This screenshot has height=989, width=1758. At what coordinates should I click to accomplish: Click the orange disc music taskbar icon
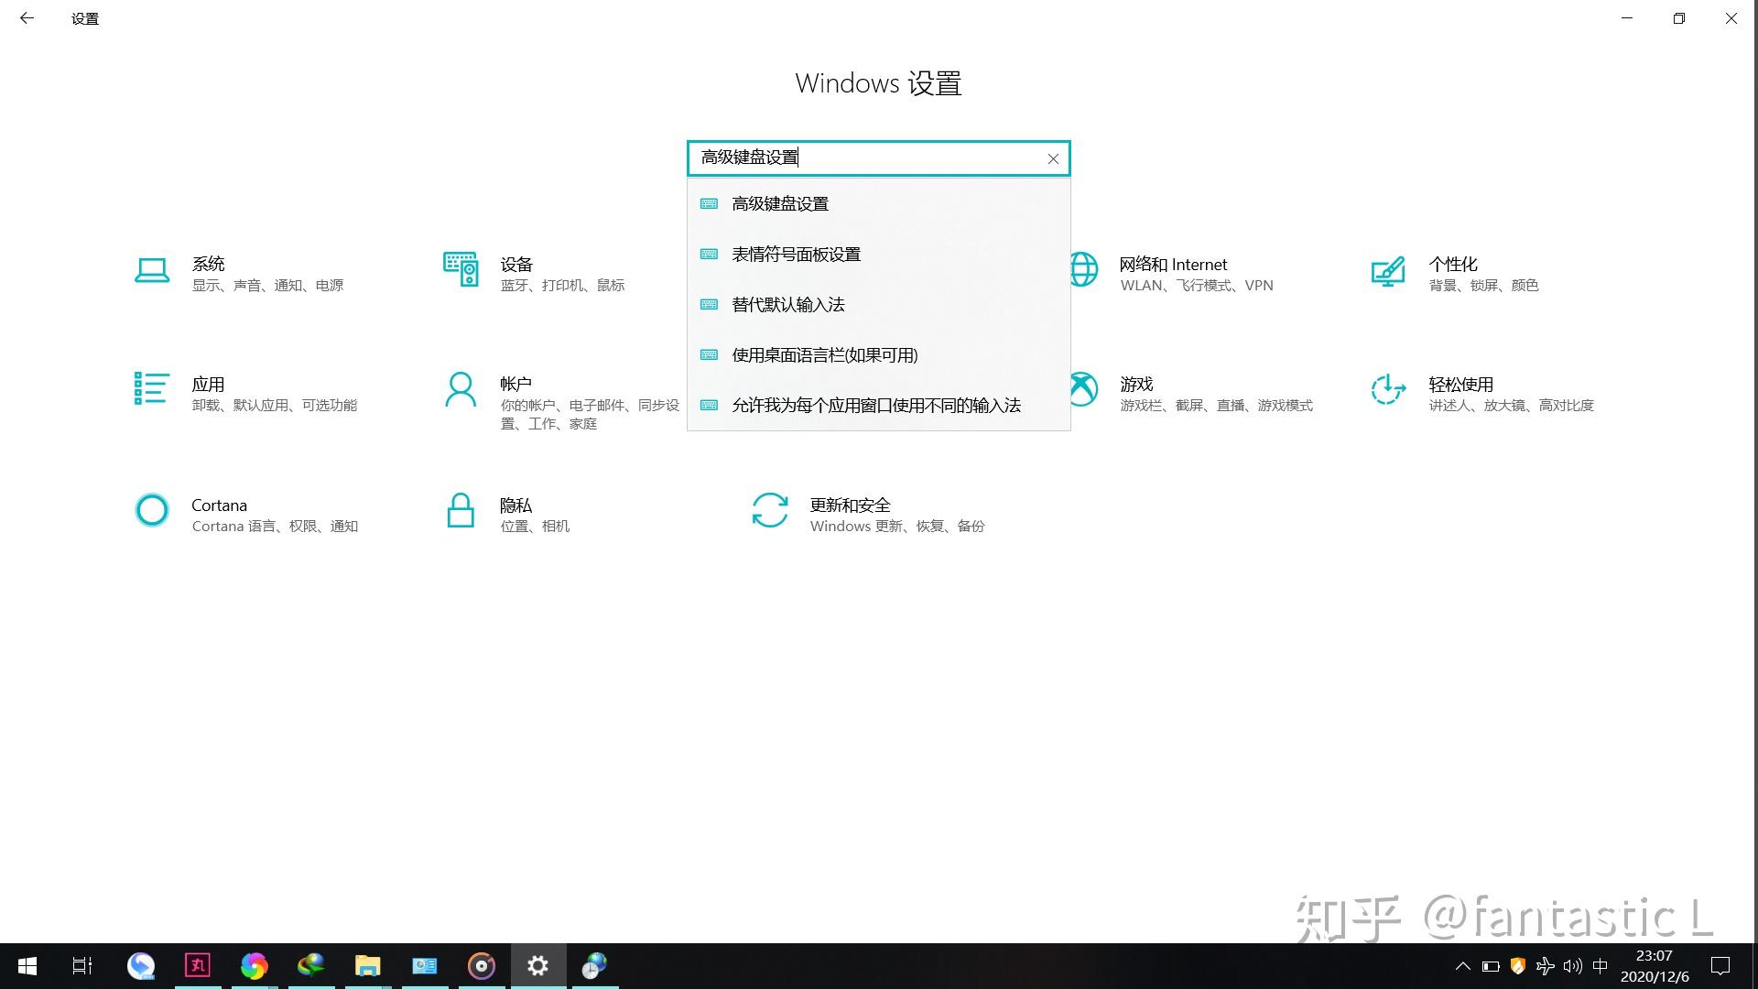[481, 966]
